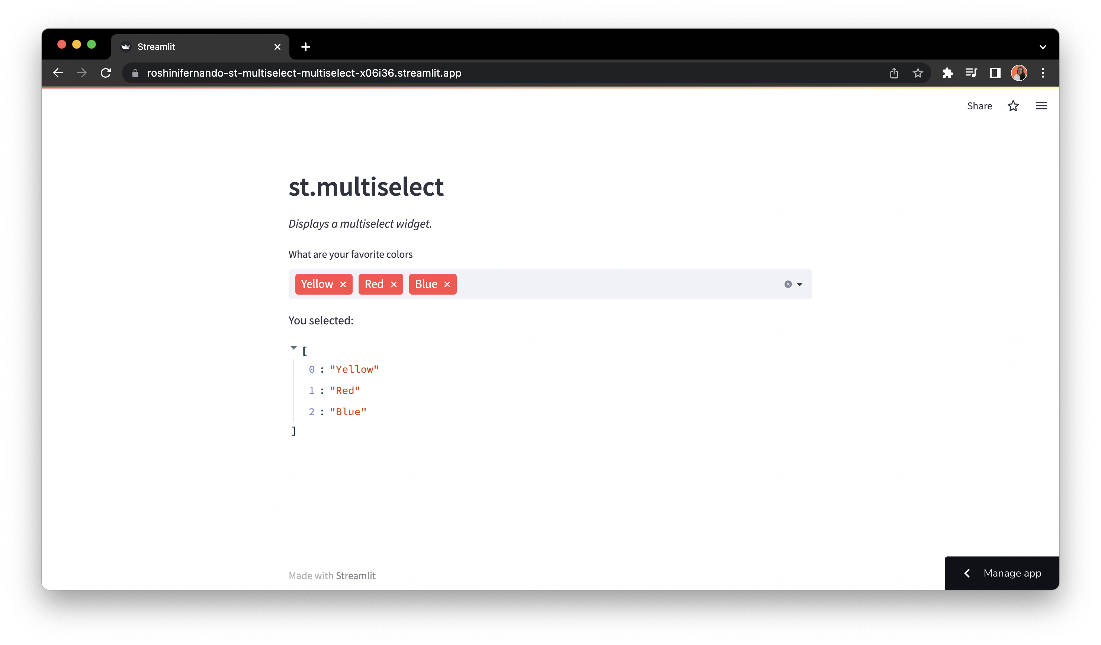Open the Manage app panel
Screen dimensions: 1101x645
1002,573
